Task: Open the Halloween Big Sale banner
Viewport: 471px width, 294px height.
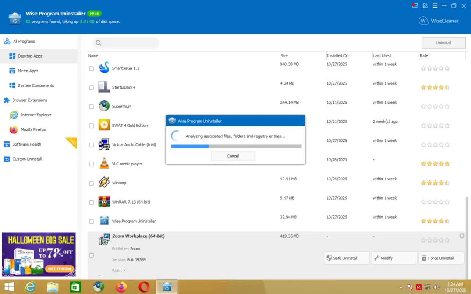Action: click(39, 254)
